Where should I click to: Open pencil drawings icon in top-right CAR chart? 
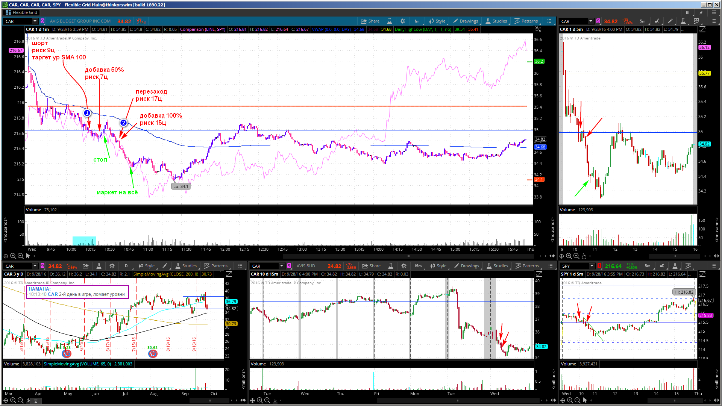(x=670, y=21)
